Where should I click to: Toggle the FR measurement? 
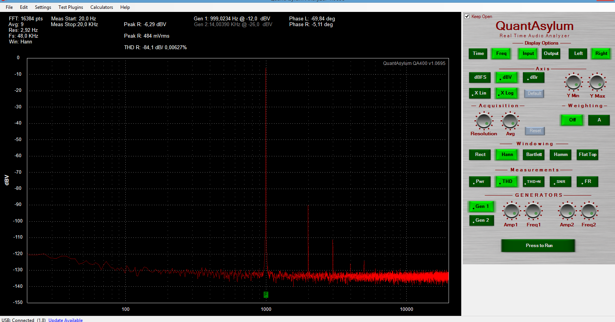[587, 181]
